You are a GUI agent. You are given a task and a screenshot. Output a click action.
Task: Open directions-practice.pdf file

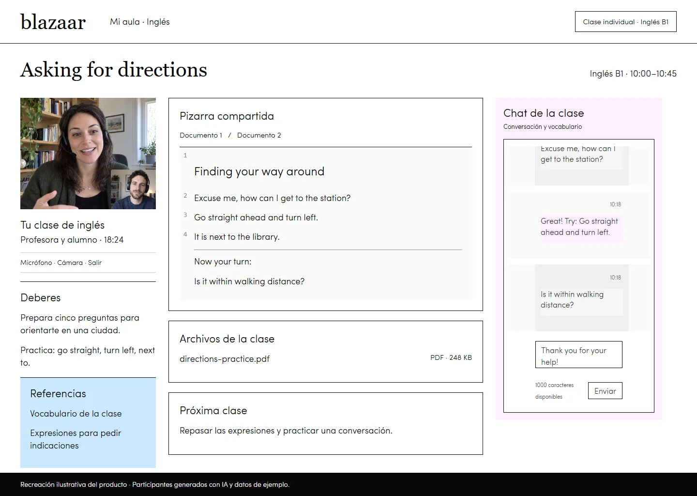pyautogui.click(x=225, y=359)
